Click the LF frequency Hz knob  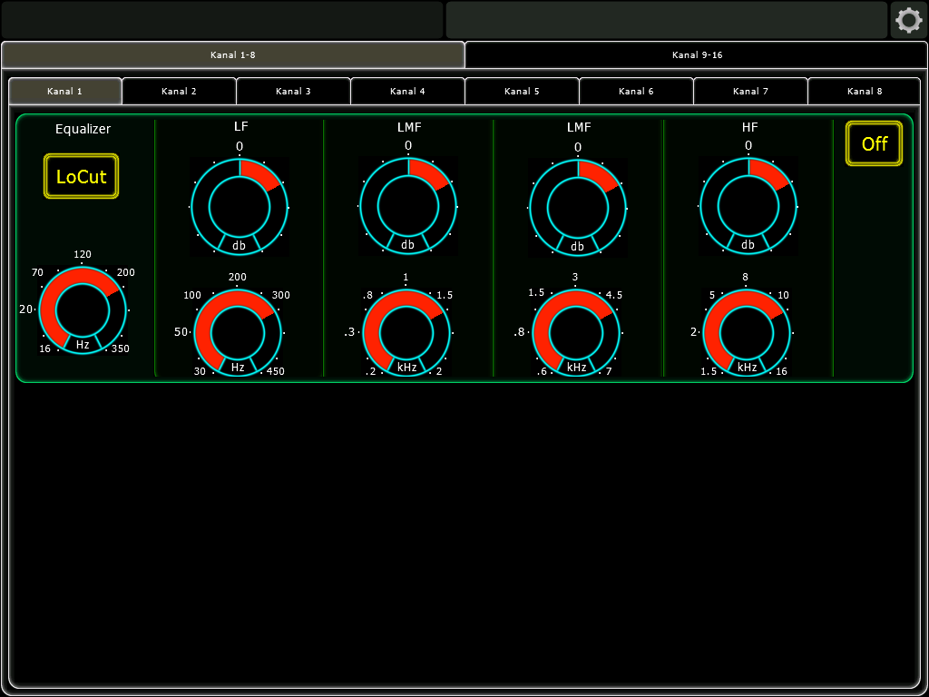point(238,333)
